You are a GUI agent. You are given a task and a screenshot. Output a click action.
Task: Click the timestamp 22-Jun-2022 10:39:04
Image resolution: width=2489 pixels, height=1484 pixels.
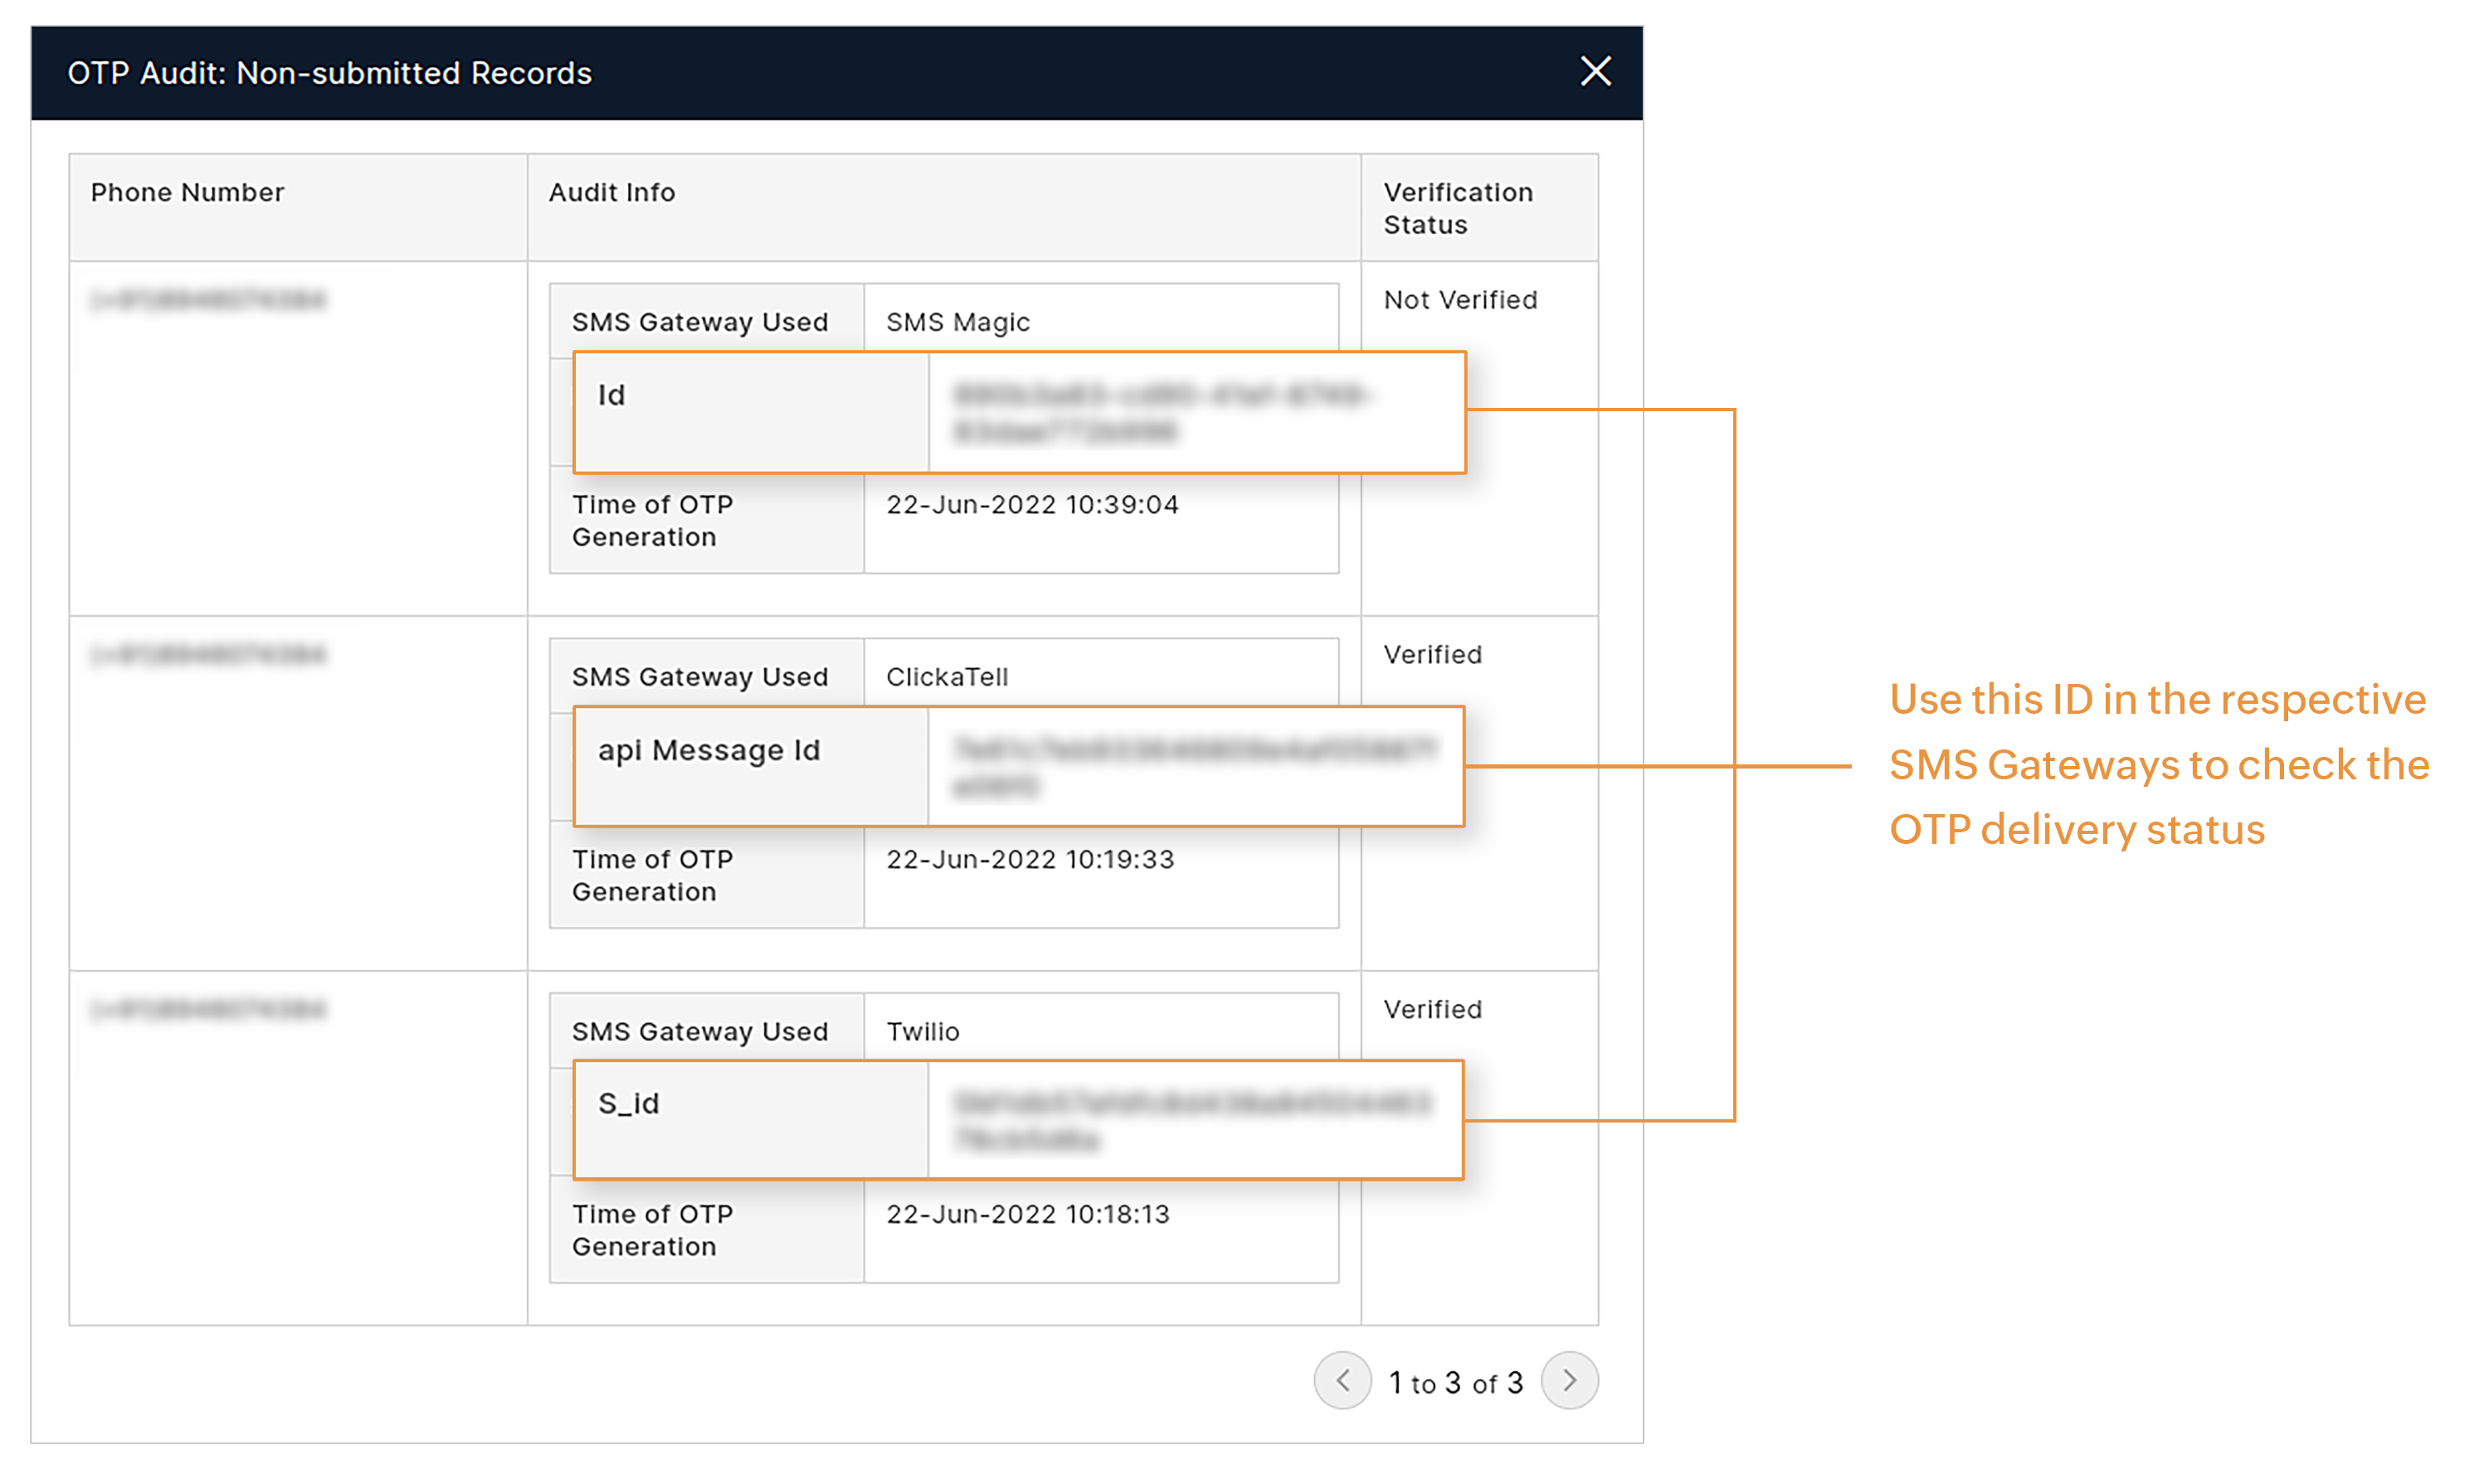pyautogui.click(x=1032, y=504)
